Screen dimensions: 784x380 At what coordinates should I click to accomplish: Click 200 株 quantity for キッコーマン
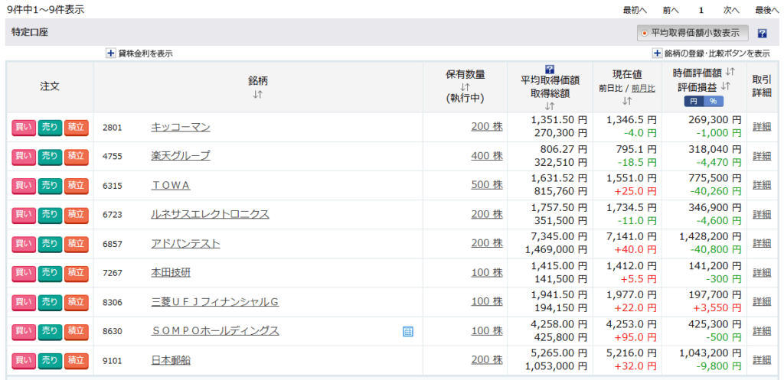point(487,128)
